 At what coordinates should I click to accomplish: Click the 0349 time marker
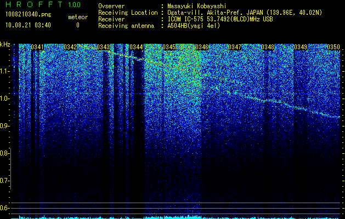(x=301, y=47)
